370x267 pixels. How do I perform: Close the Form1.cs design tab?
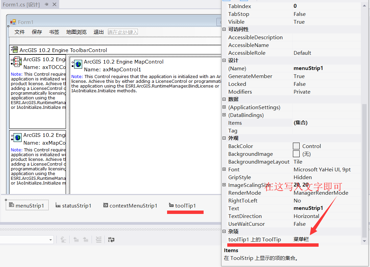(x=54, y=4)
